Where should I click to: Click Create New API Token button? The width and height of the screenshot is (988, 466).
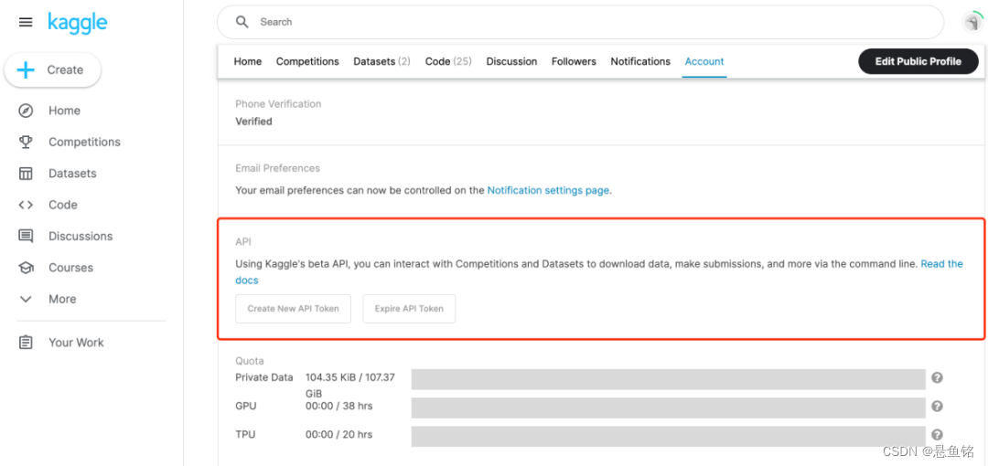pyautogui.click(x=293, y=309)
